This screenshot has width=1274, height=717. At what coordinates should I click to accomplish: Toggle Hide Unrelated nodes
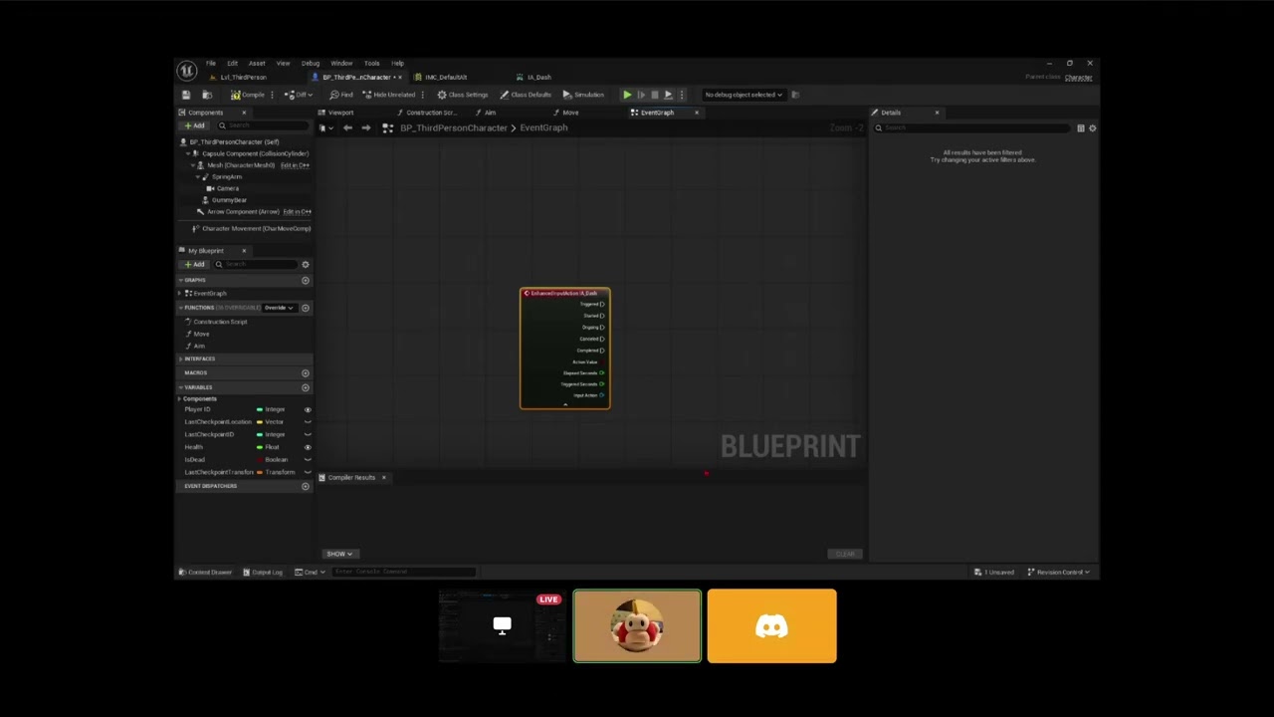[388, 95]
